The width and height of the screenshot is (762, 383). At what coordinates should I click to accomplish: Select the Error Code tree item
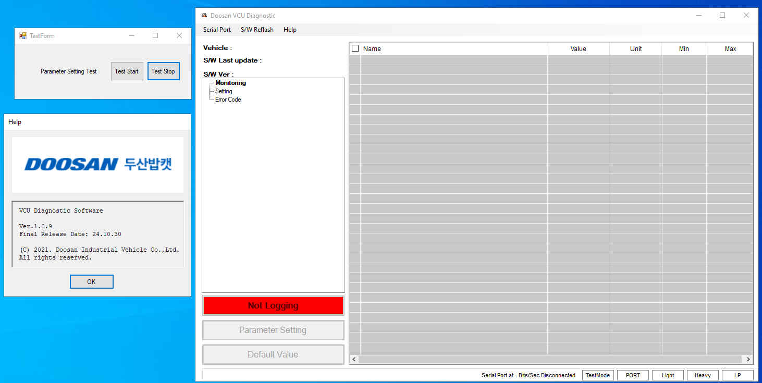tap(227, 99)
